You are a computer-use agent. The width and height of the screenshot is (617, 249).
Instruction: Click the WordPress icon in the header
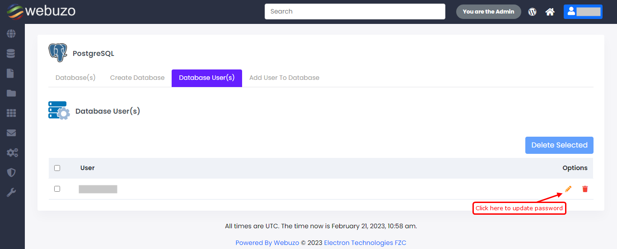[533, 12]
